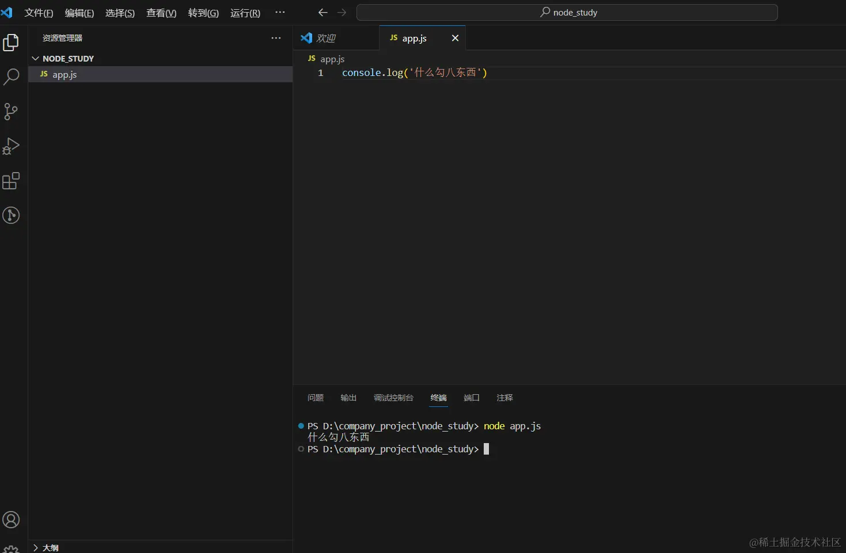
Task: Switch to the 调试控制台 panel tab
Action: (x=393, y=398)
